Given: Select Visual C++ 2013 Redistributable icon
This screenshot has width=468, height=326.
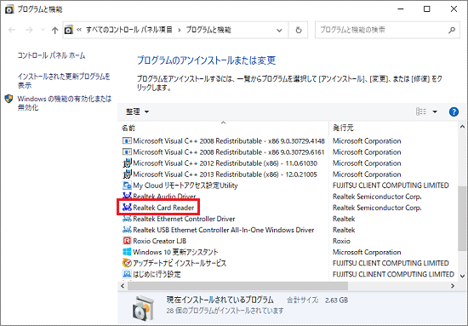Looking at the screenshot, I should click(127, 174).
